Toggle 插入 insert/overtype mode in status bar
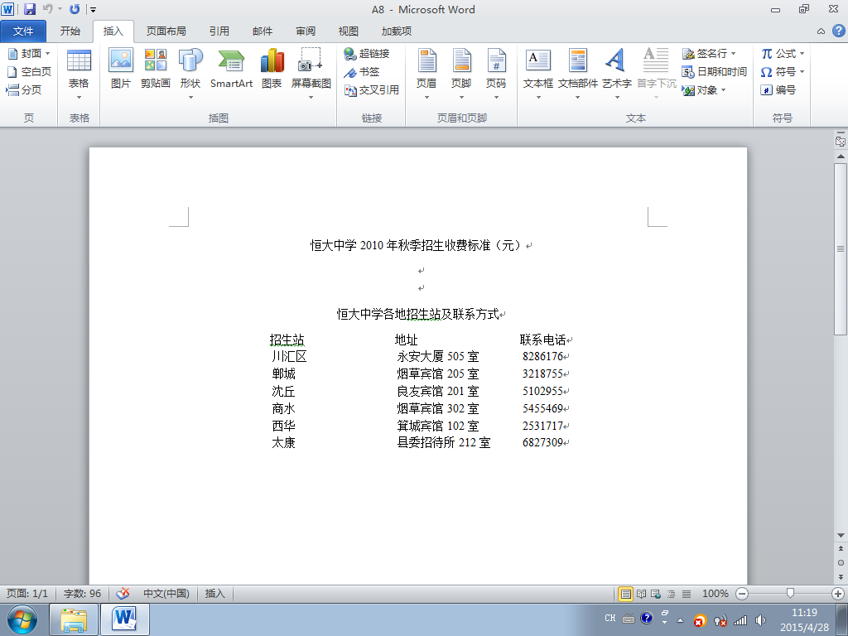 [215, 594]
